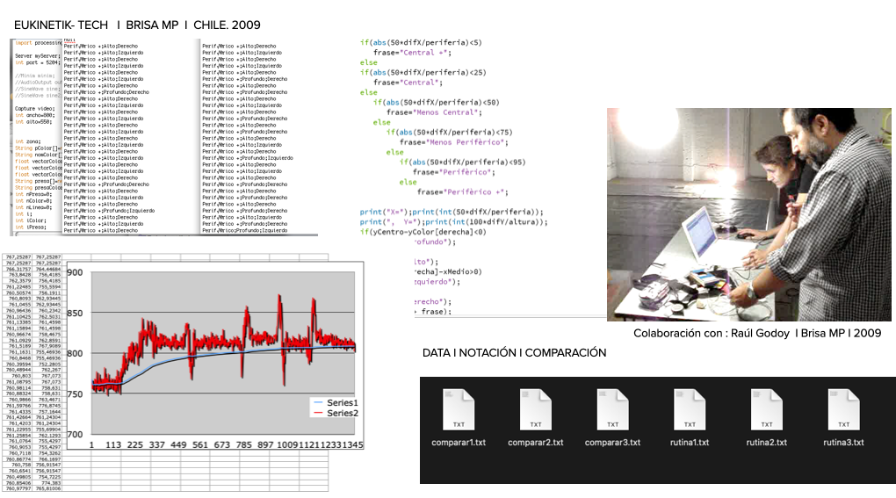Click the rutina3.txt file name label
896x498 pixels.
click(843, 443)
